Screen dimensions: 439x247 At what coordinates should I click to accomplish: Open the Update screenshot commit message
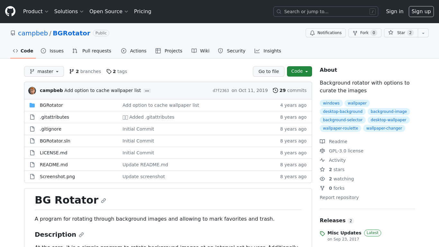(x=144, y=177)
